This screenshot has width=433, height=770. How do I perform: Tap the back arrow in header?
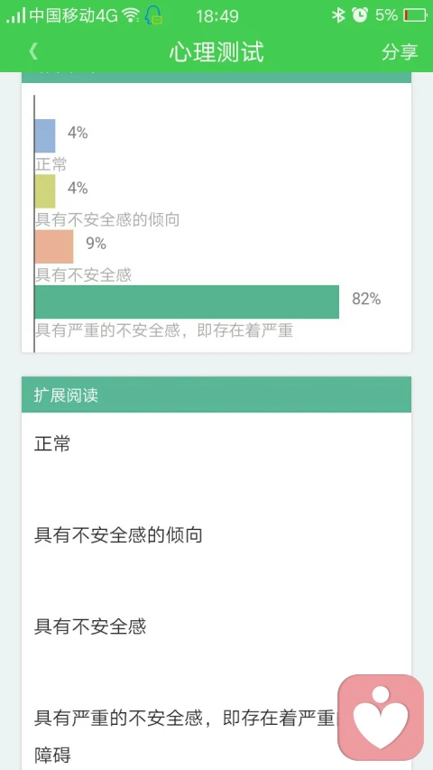coord(33,51)
